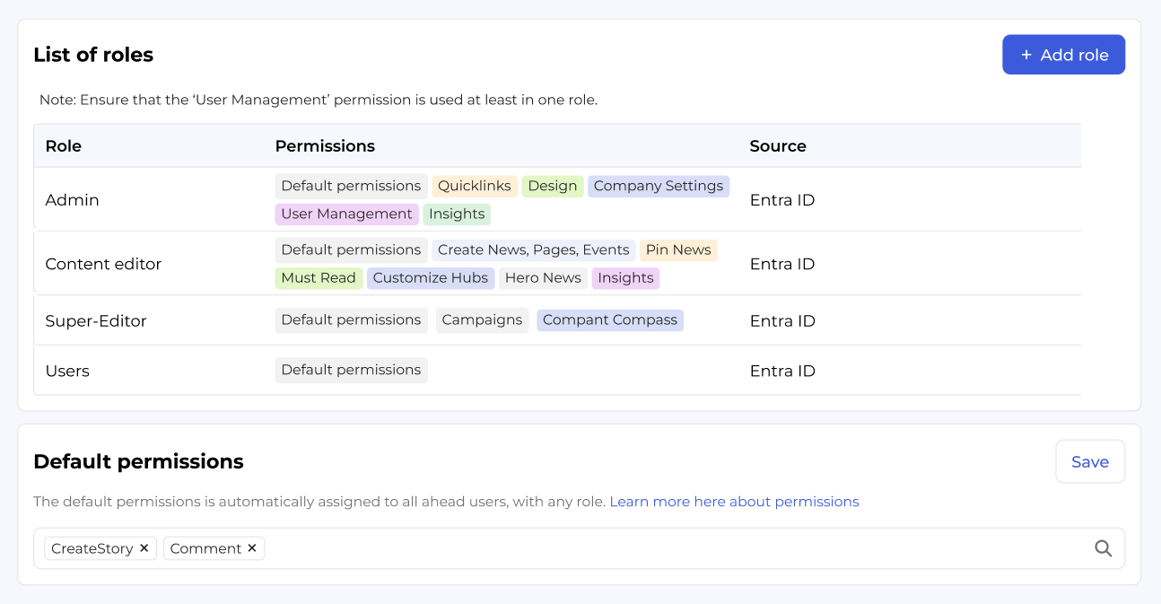Click the Role column header
Image resolution: width=1161 pixels, height=604 pixels.
pyautogui.click(x=62, y=145)
